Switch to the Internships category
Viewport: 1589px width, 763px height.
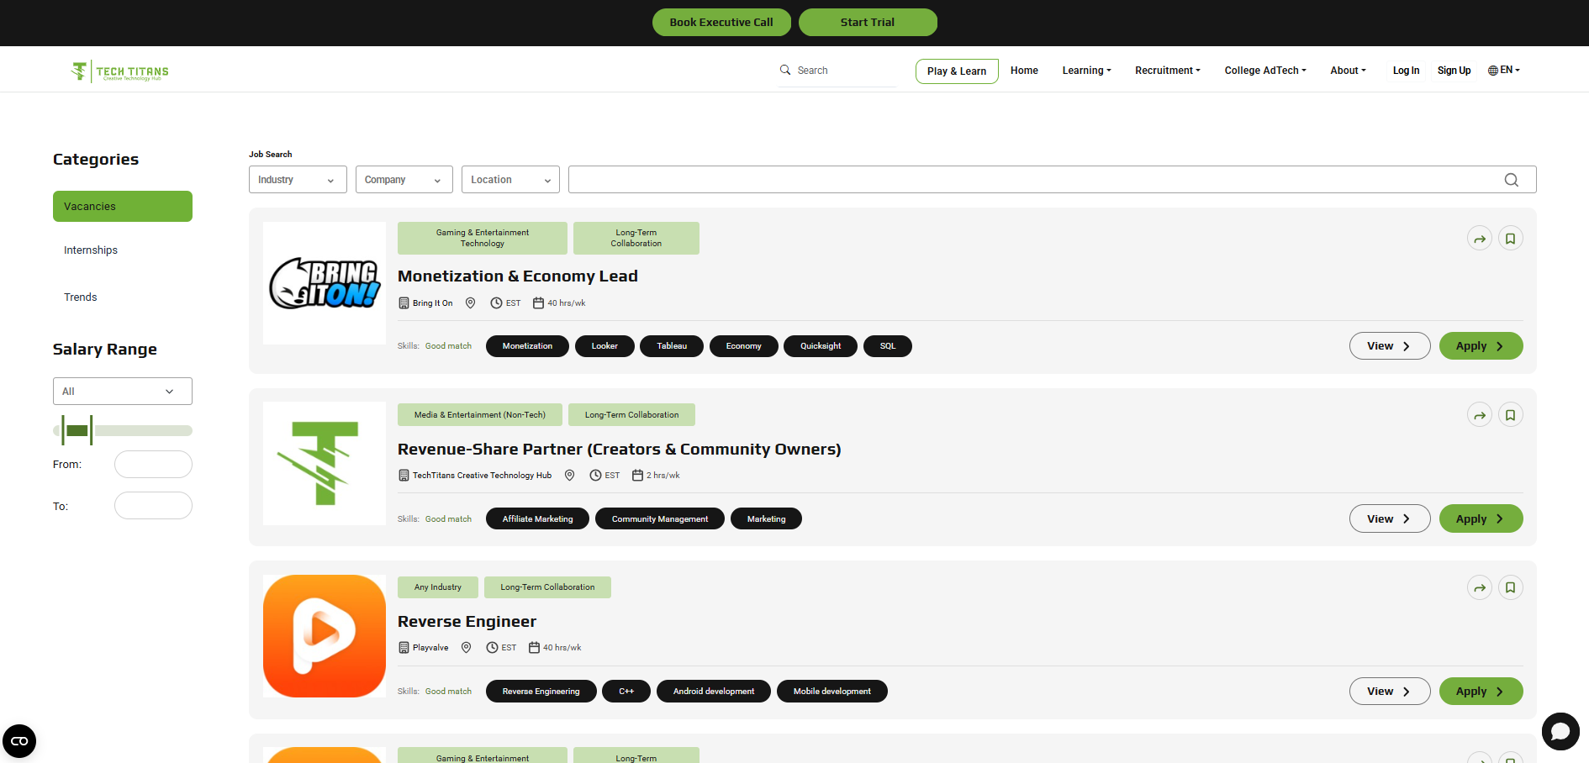click(x=90, y=250)
